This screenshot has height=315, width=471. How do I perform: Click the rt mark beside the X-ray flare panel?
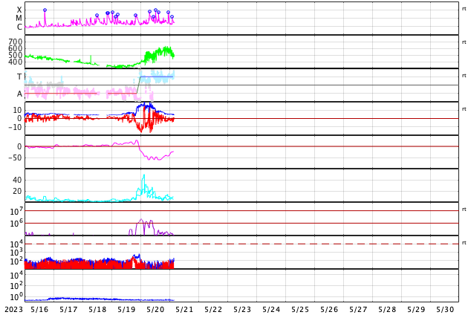[x=464, y=9]
